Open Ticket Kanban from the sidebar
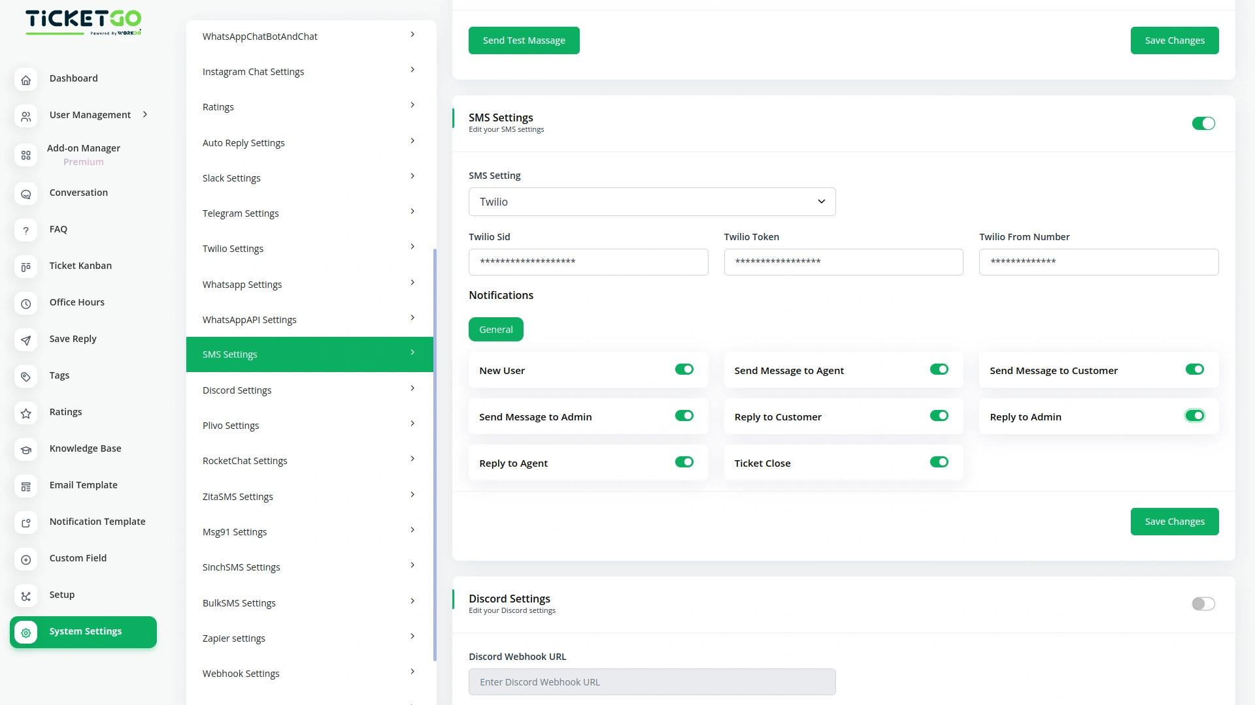Viewport: 1255px width, 705px height. coord(25,267)
